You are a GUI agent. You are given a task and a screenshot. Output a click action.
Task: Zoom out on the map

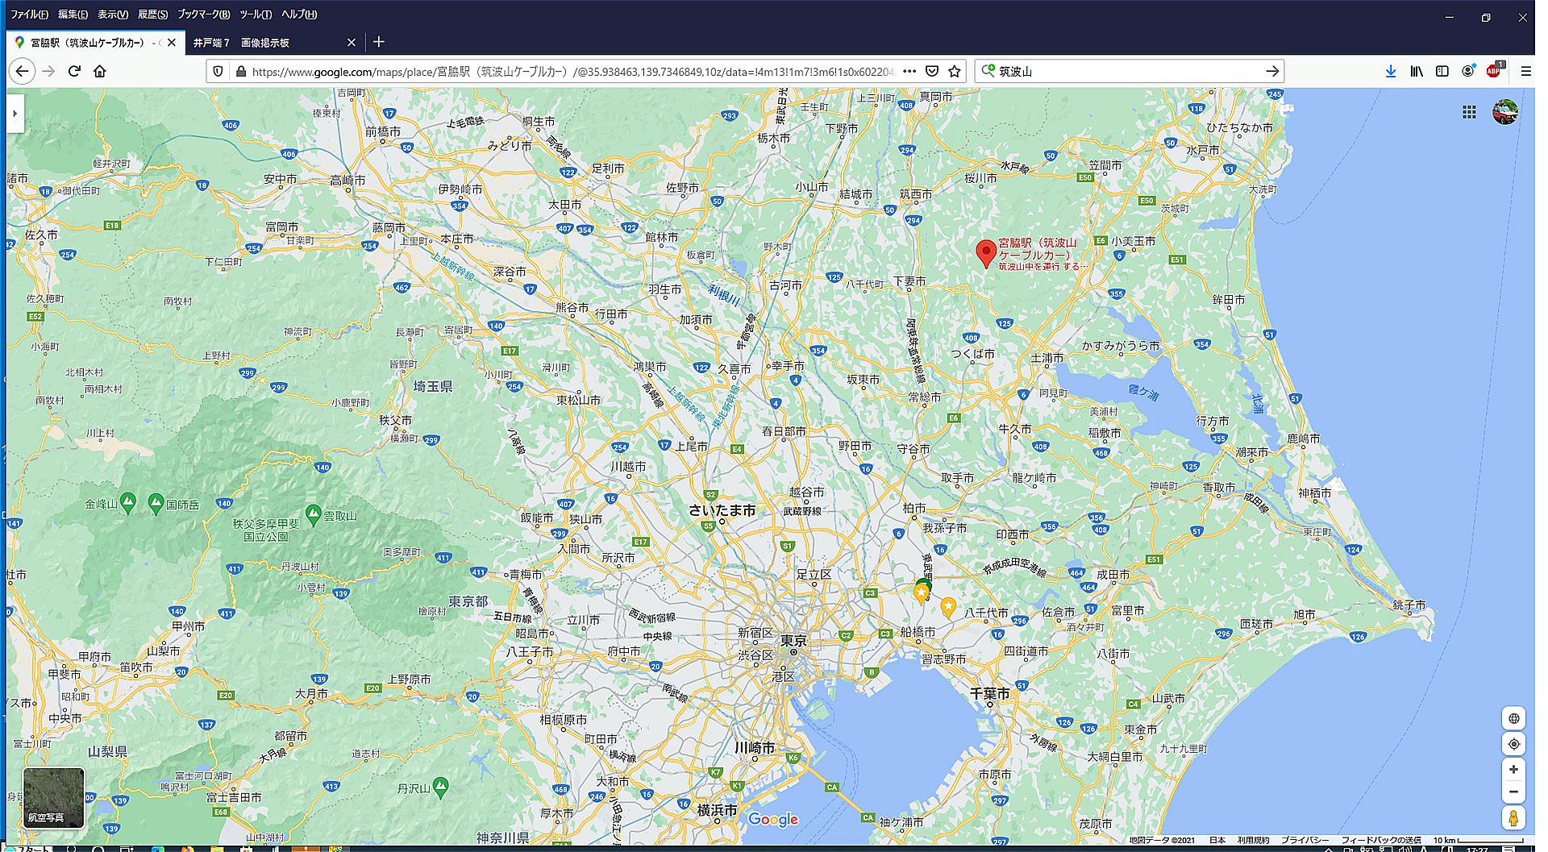click(x=1513, y=792)
